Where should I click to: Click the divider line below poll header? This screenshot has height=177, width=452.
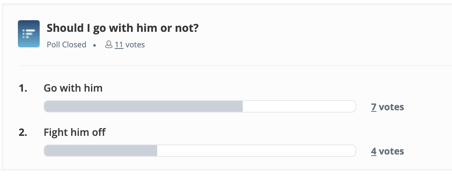tap(235, 66)
